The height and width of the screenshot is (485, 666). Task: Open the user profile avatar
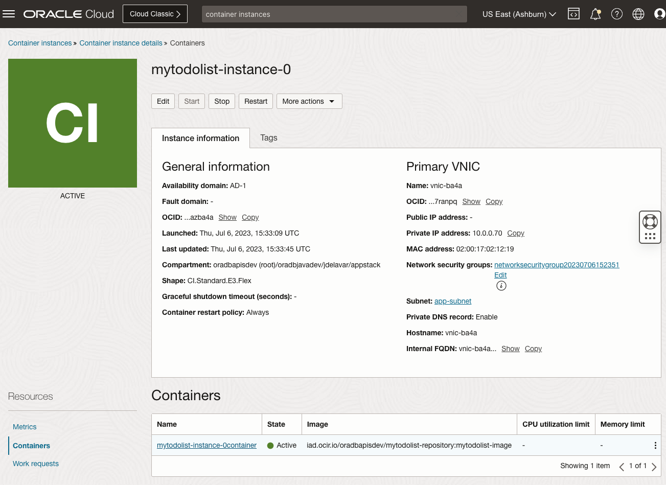(x=660, y=14)
